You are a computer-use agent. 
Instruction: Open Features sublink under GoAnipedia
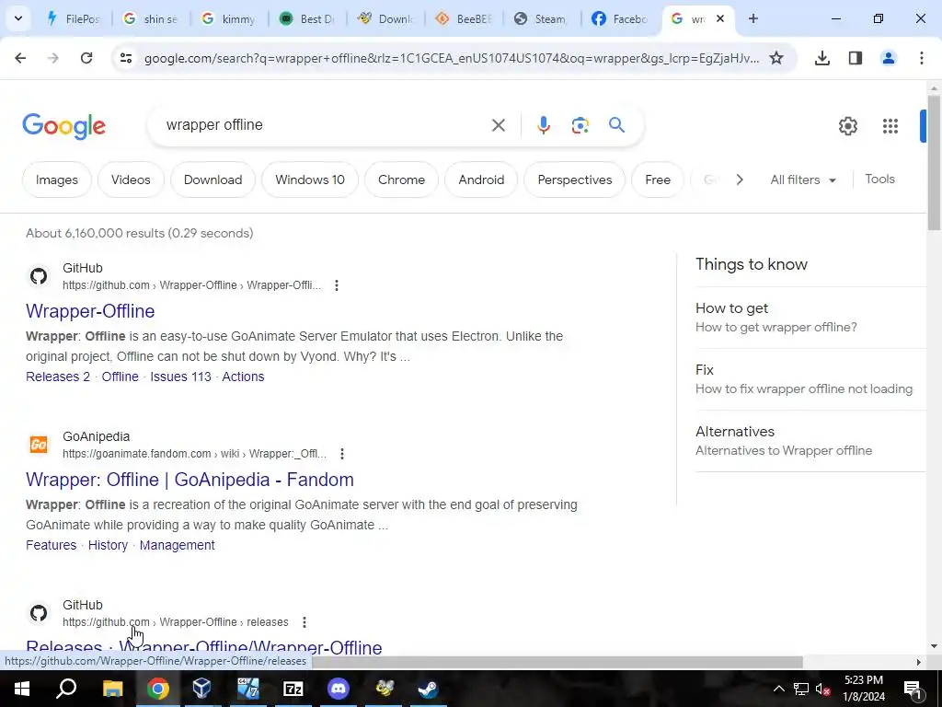click(x=52, y=545)
